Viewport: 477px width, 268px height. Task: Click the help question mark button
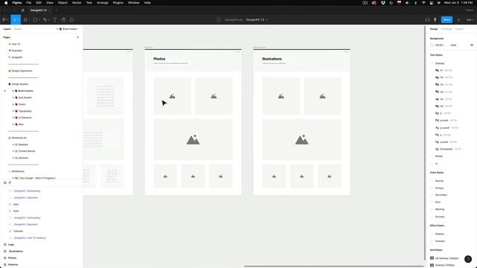click(468, 259)
